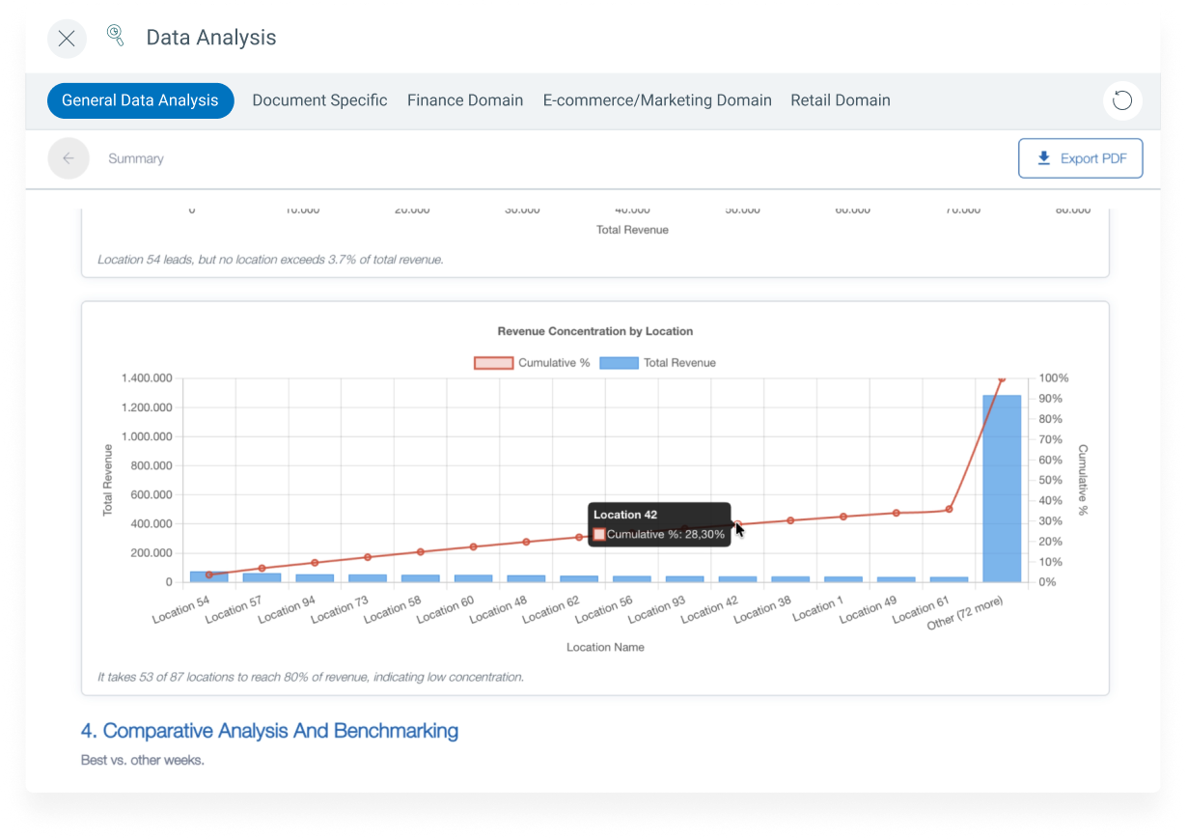1187x840 pixels.
Task: Click the Location Name axis title
Action: [x=605, y=647]
